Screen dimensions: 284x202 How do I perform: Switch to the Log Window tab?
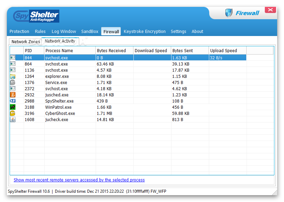coord(64,31)
